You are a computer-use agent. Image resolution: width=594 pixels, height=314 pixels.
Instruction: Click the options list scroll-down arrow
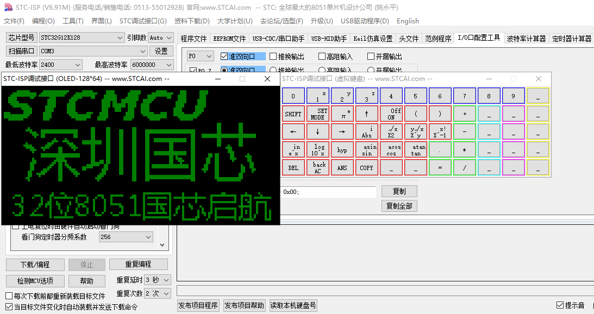[162, 244]
